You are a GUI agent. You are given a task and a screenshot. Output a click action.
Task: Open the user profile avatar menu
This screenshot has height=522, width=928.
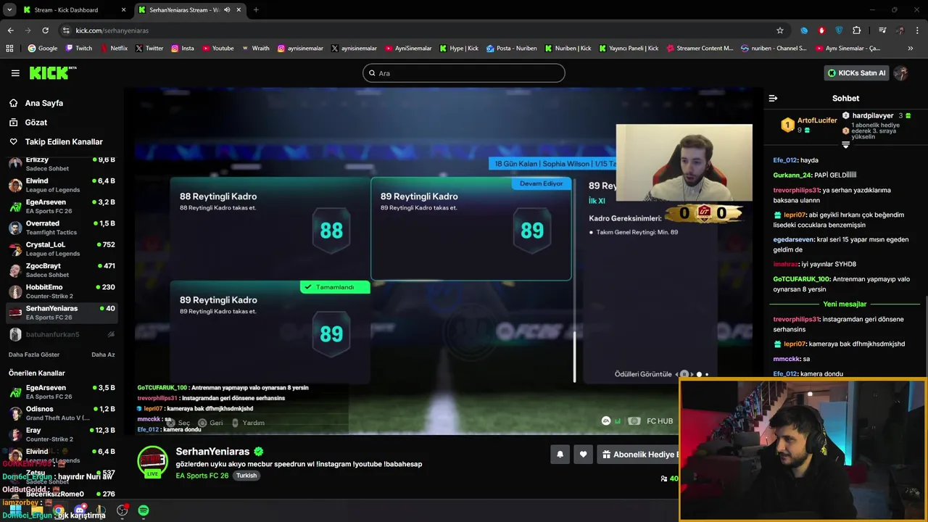point(901,73)
